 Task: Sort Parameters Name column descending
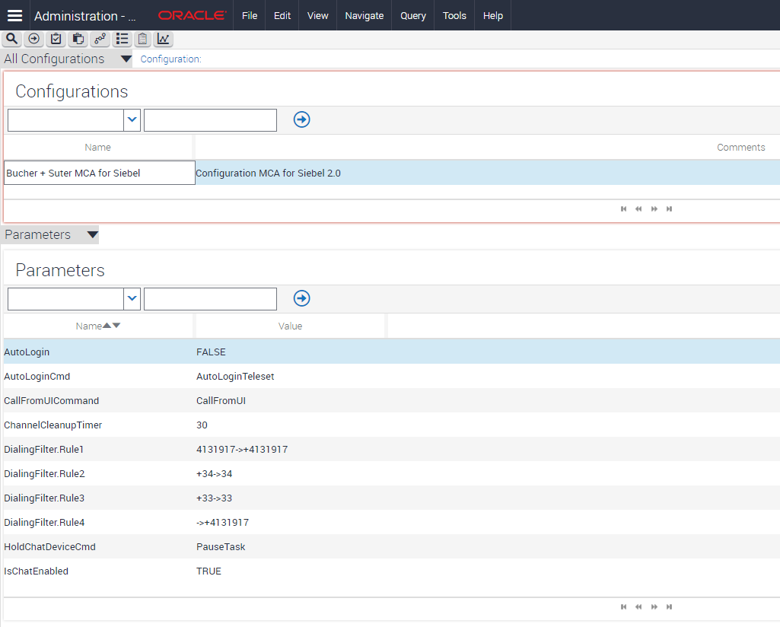pos(116,325)
